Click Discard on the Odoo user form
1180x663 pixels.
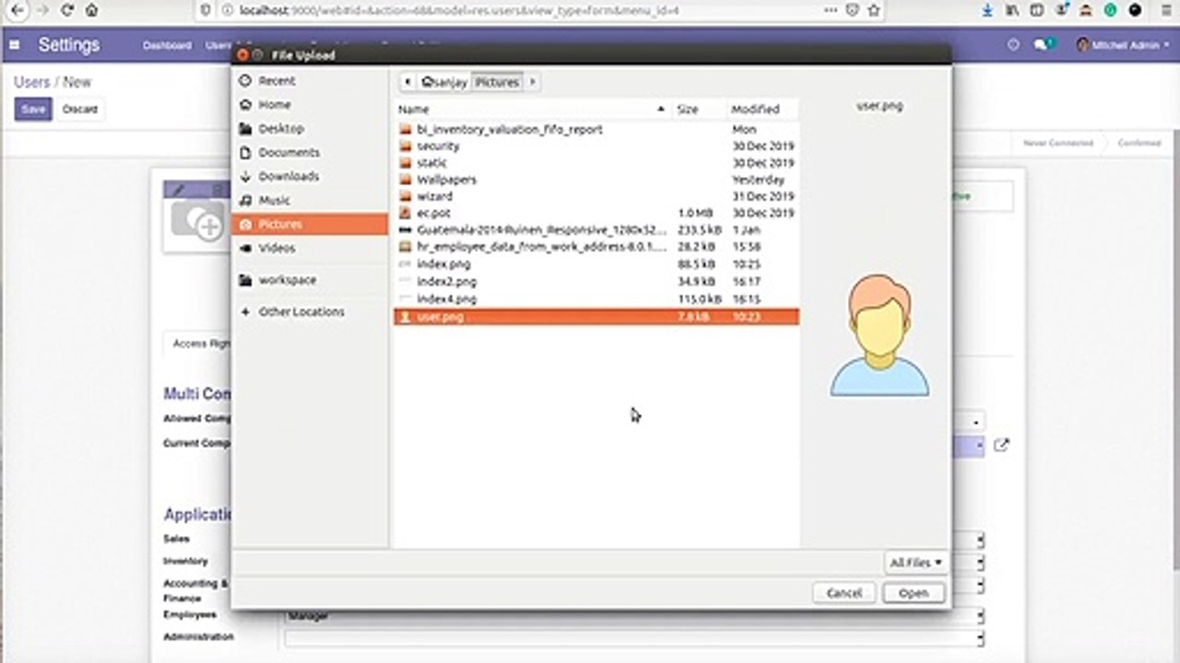79,110
